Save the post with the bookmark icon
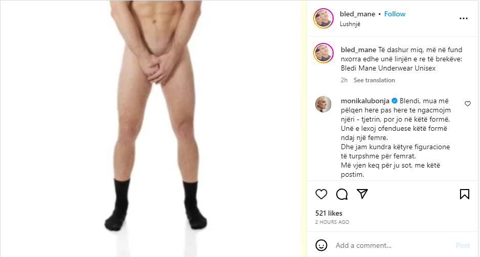 (x=464, y=194)
